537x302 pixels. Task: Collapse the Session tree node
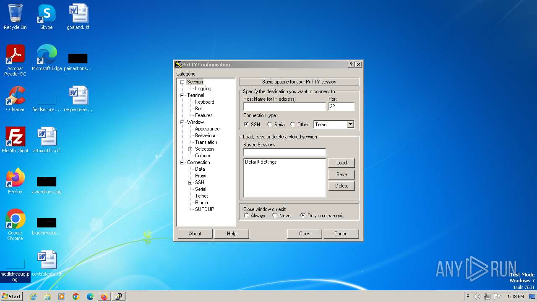pyautogui.click(x=182, y=82)
